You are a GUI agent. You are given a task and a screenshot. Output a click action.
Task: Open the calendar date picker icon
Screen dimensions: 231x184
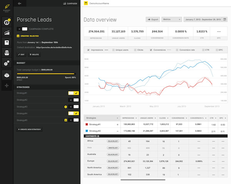coord(225,20)
